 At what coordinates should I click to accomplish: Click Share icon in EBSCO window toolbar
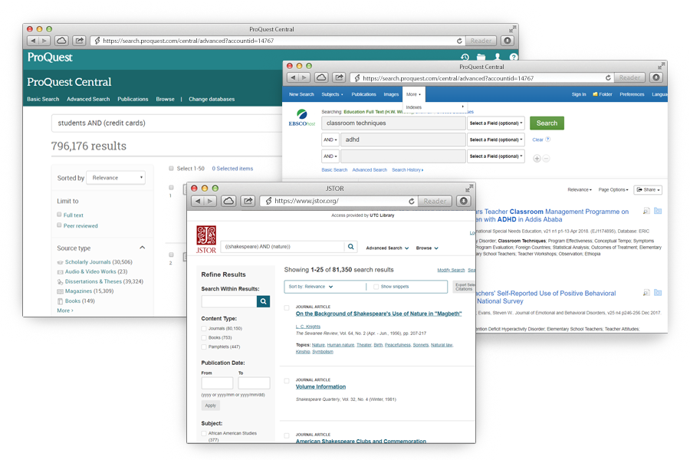coord(339,78)
